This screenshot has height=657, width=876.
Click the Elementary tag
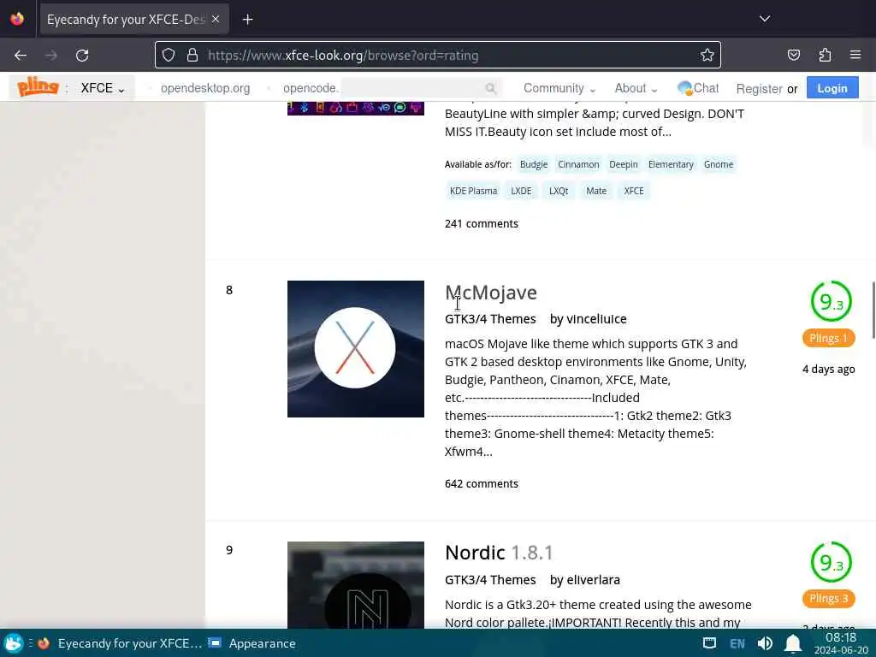pyautogui.click(x=671, y=164)
